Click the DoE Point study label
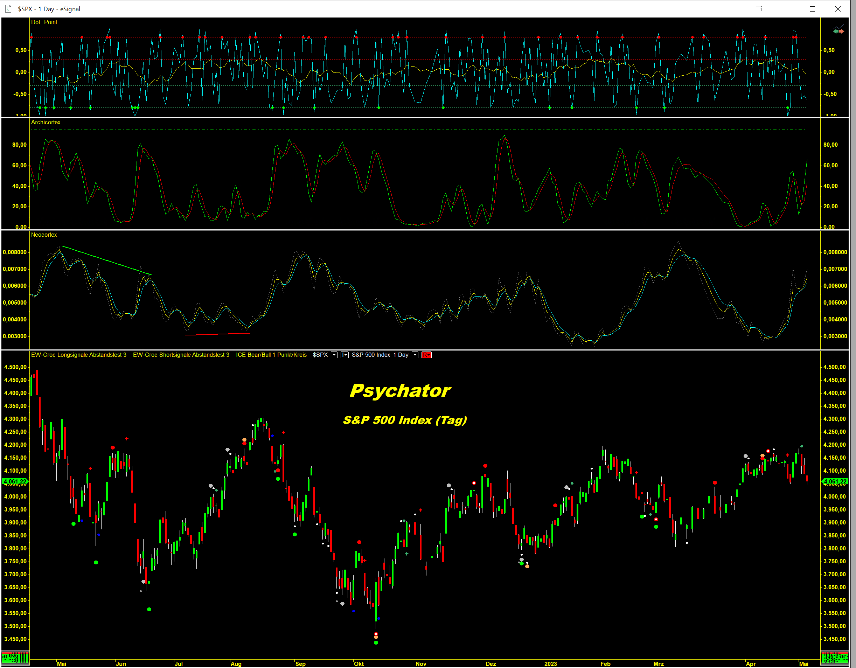 44,22
